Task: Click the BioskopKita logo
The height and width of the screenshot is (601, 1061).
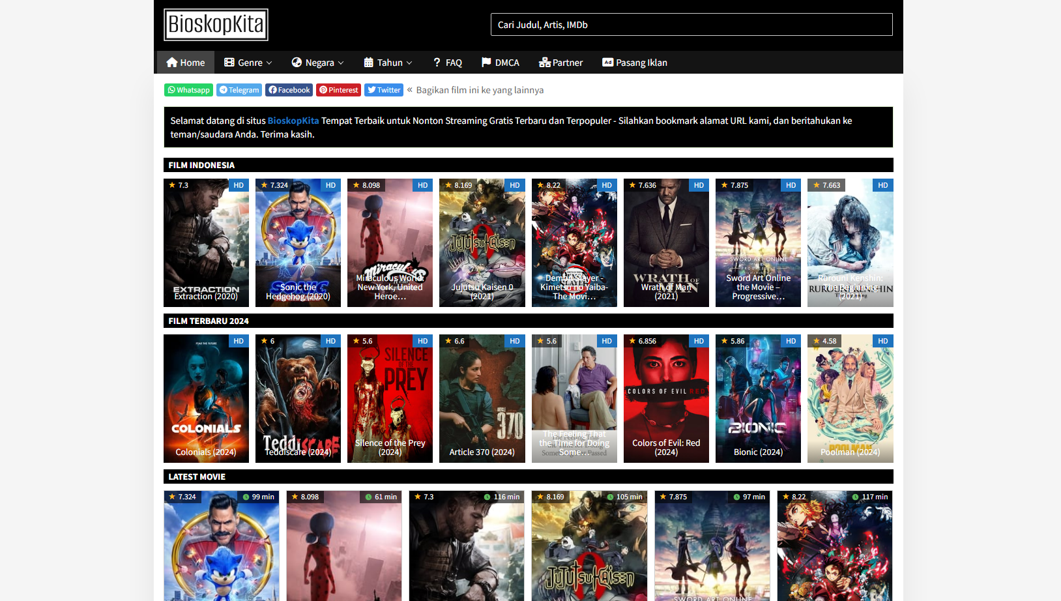Action: (x=216, y=25)
